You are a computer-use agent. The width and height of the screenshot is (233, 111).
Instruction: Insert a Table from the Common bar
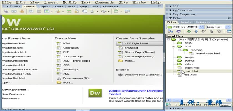pyautogui.click(x=31, y=11)
